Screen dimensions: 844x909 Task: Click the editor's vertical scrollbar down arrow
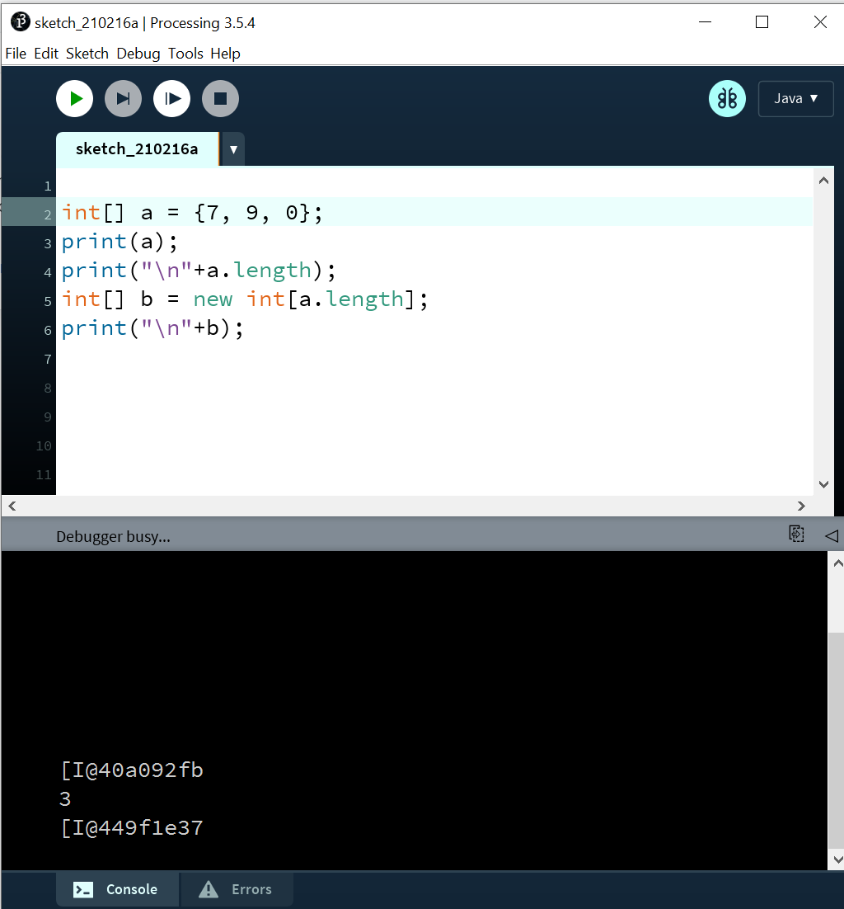(823, 484)
